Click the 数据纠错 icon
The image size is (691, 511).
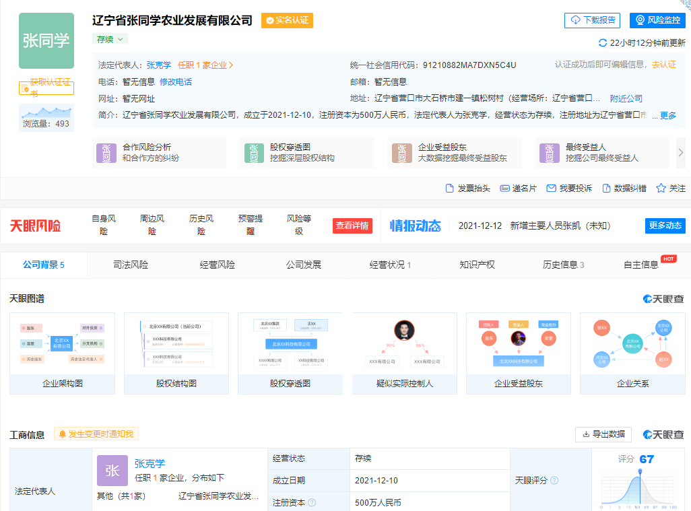point(606,188)
